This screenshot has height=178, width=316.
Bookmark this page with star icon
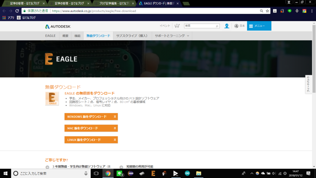[x=268, y=11]
